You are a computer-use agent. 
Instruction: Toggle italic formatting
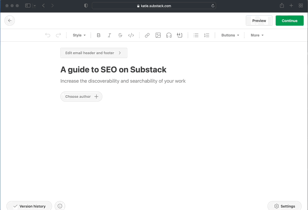click(110, 35)
